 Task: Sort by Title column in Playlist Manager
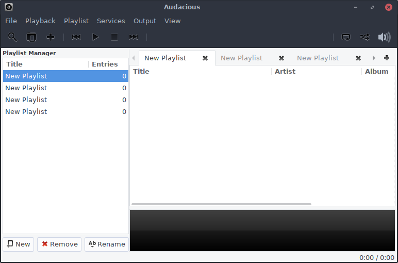46,64
